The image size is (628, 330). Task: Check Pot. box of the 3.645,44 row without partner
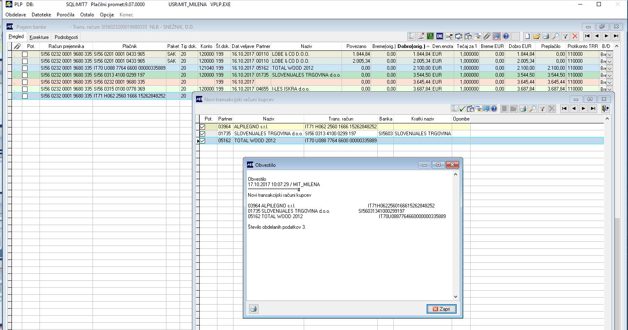tap(25, 82)
